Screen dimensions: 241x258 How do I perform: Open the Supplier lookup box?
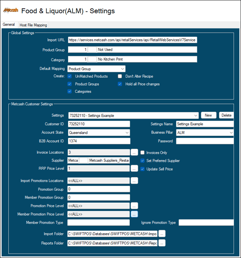[83, 160]
